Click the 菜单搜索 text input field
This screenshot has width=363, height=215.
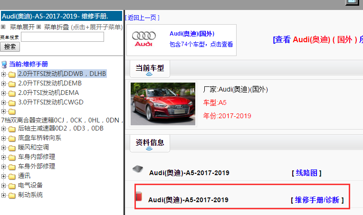tap(63, 37)
